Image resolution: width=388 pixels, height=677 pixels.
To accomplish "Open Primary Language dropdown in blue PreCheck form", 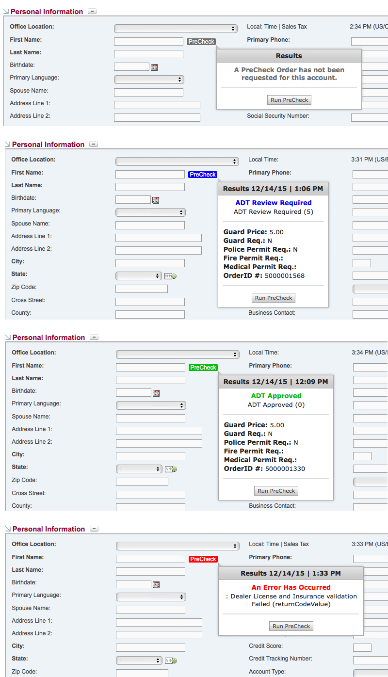I will [x=150, y=212].
